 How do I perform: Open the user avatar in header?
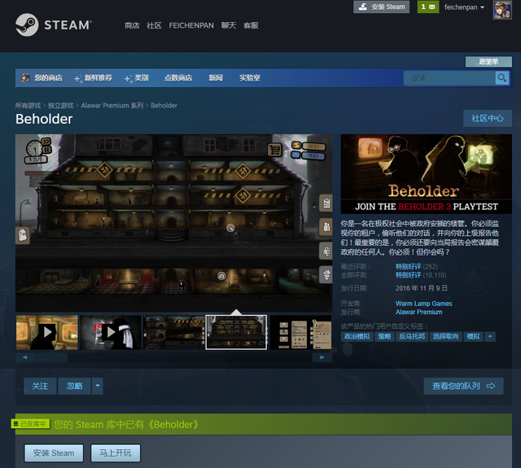(502, 11)
